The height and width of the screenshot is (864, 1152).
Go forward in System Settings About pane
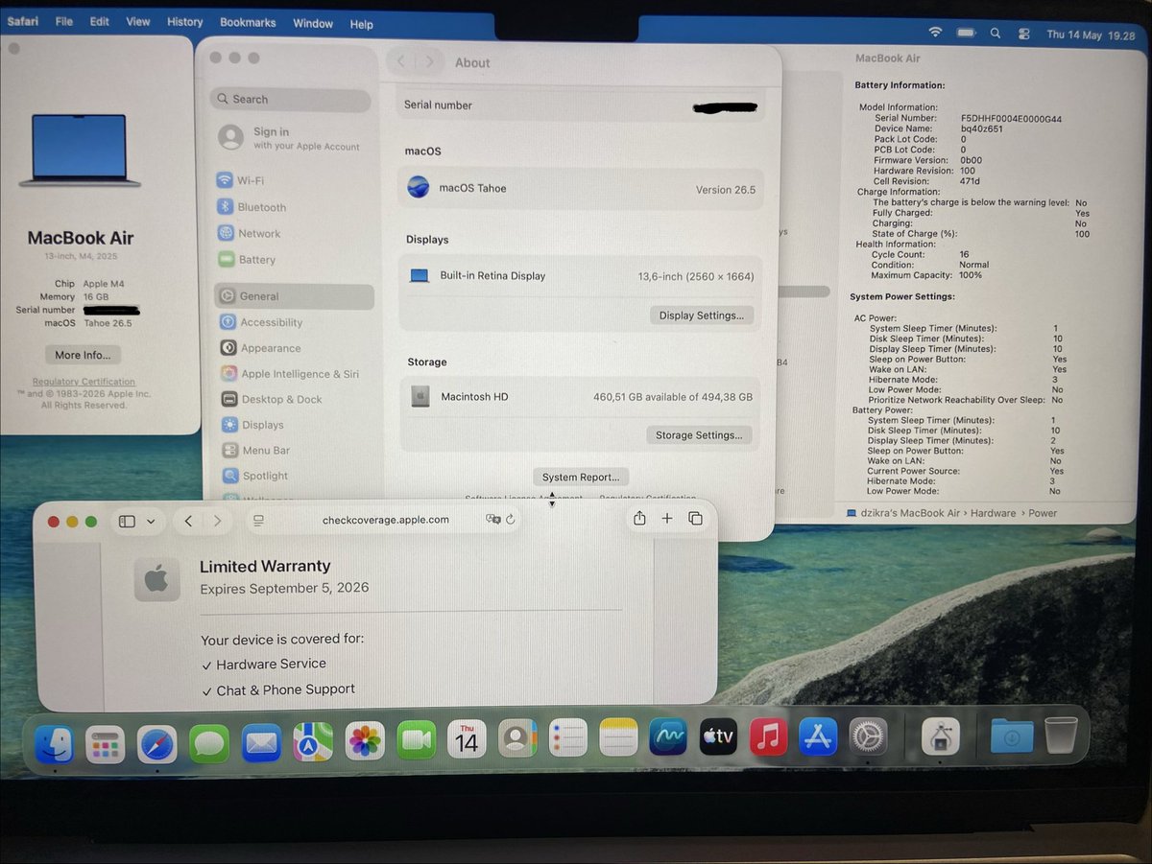(x=430, y=62)
